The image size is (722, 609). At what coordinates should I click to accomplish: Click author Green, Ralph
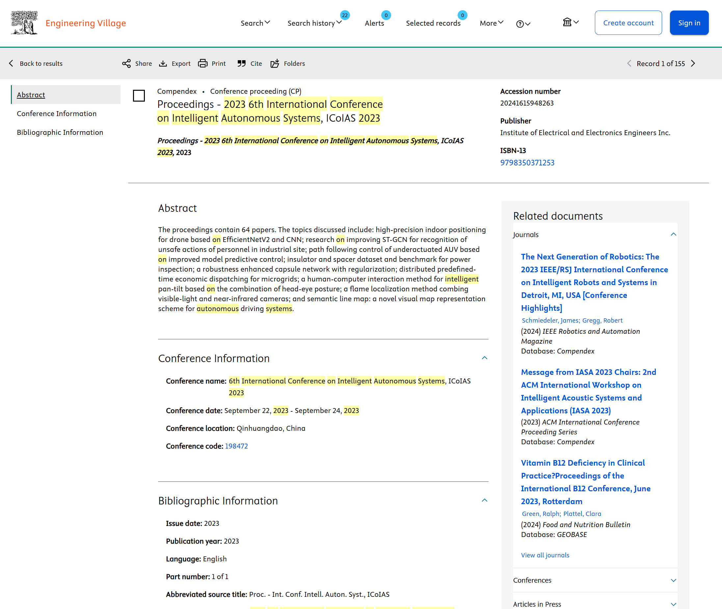(x=541, y=514)
